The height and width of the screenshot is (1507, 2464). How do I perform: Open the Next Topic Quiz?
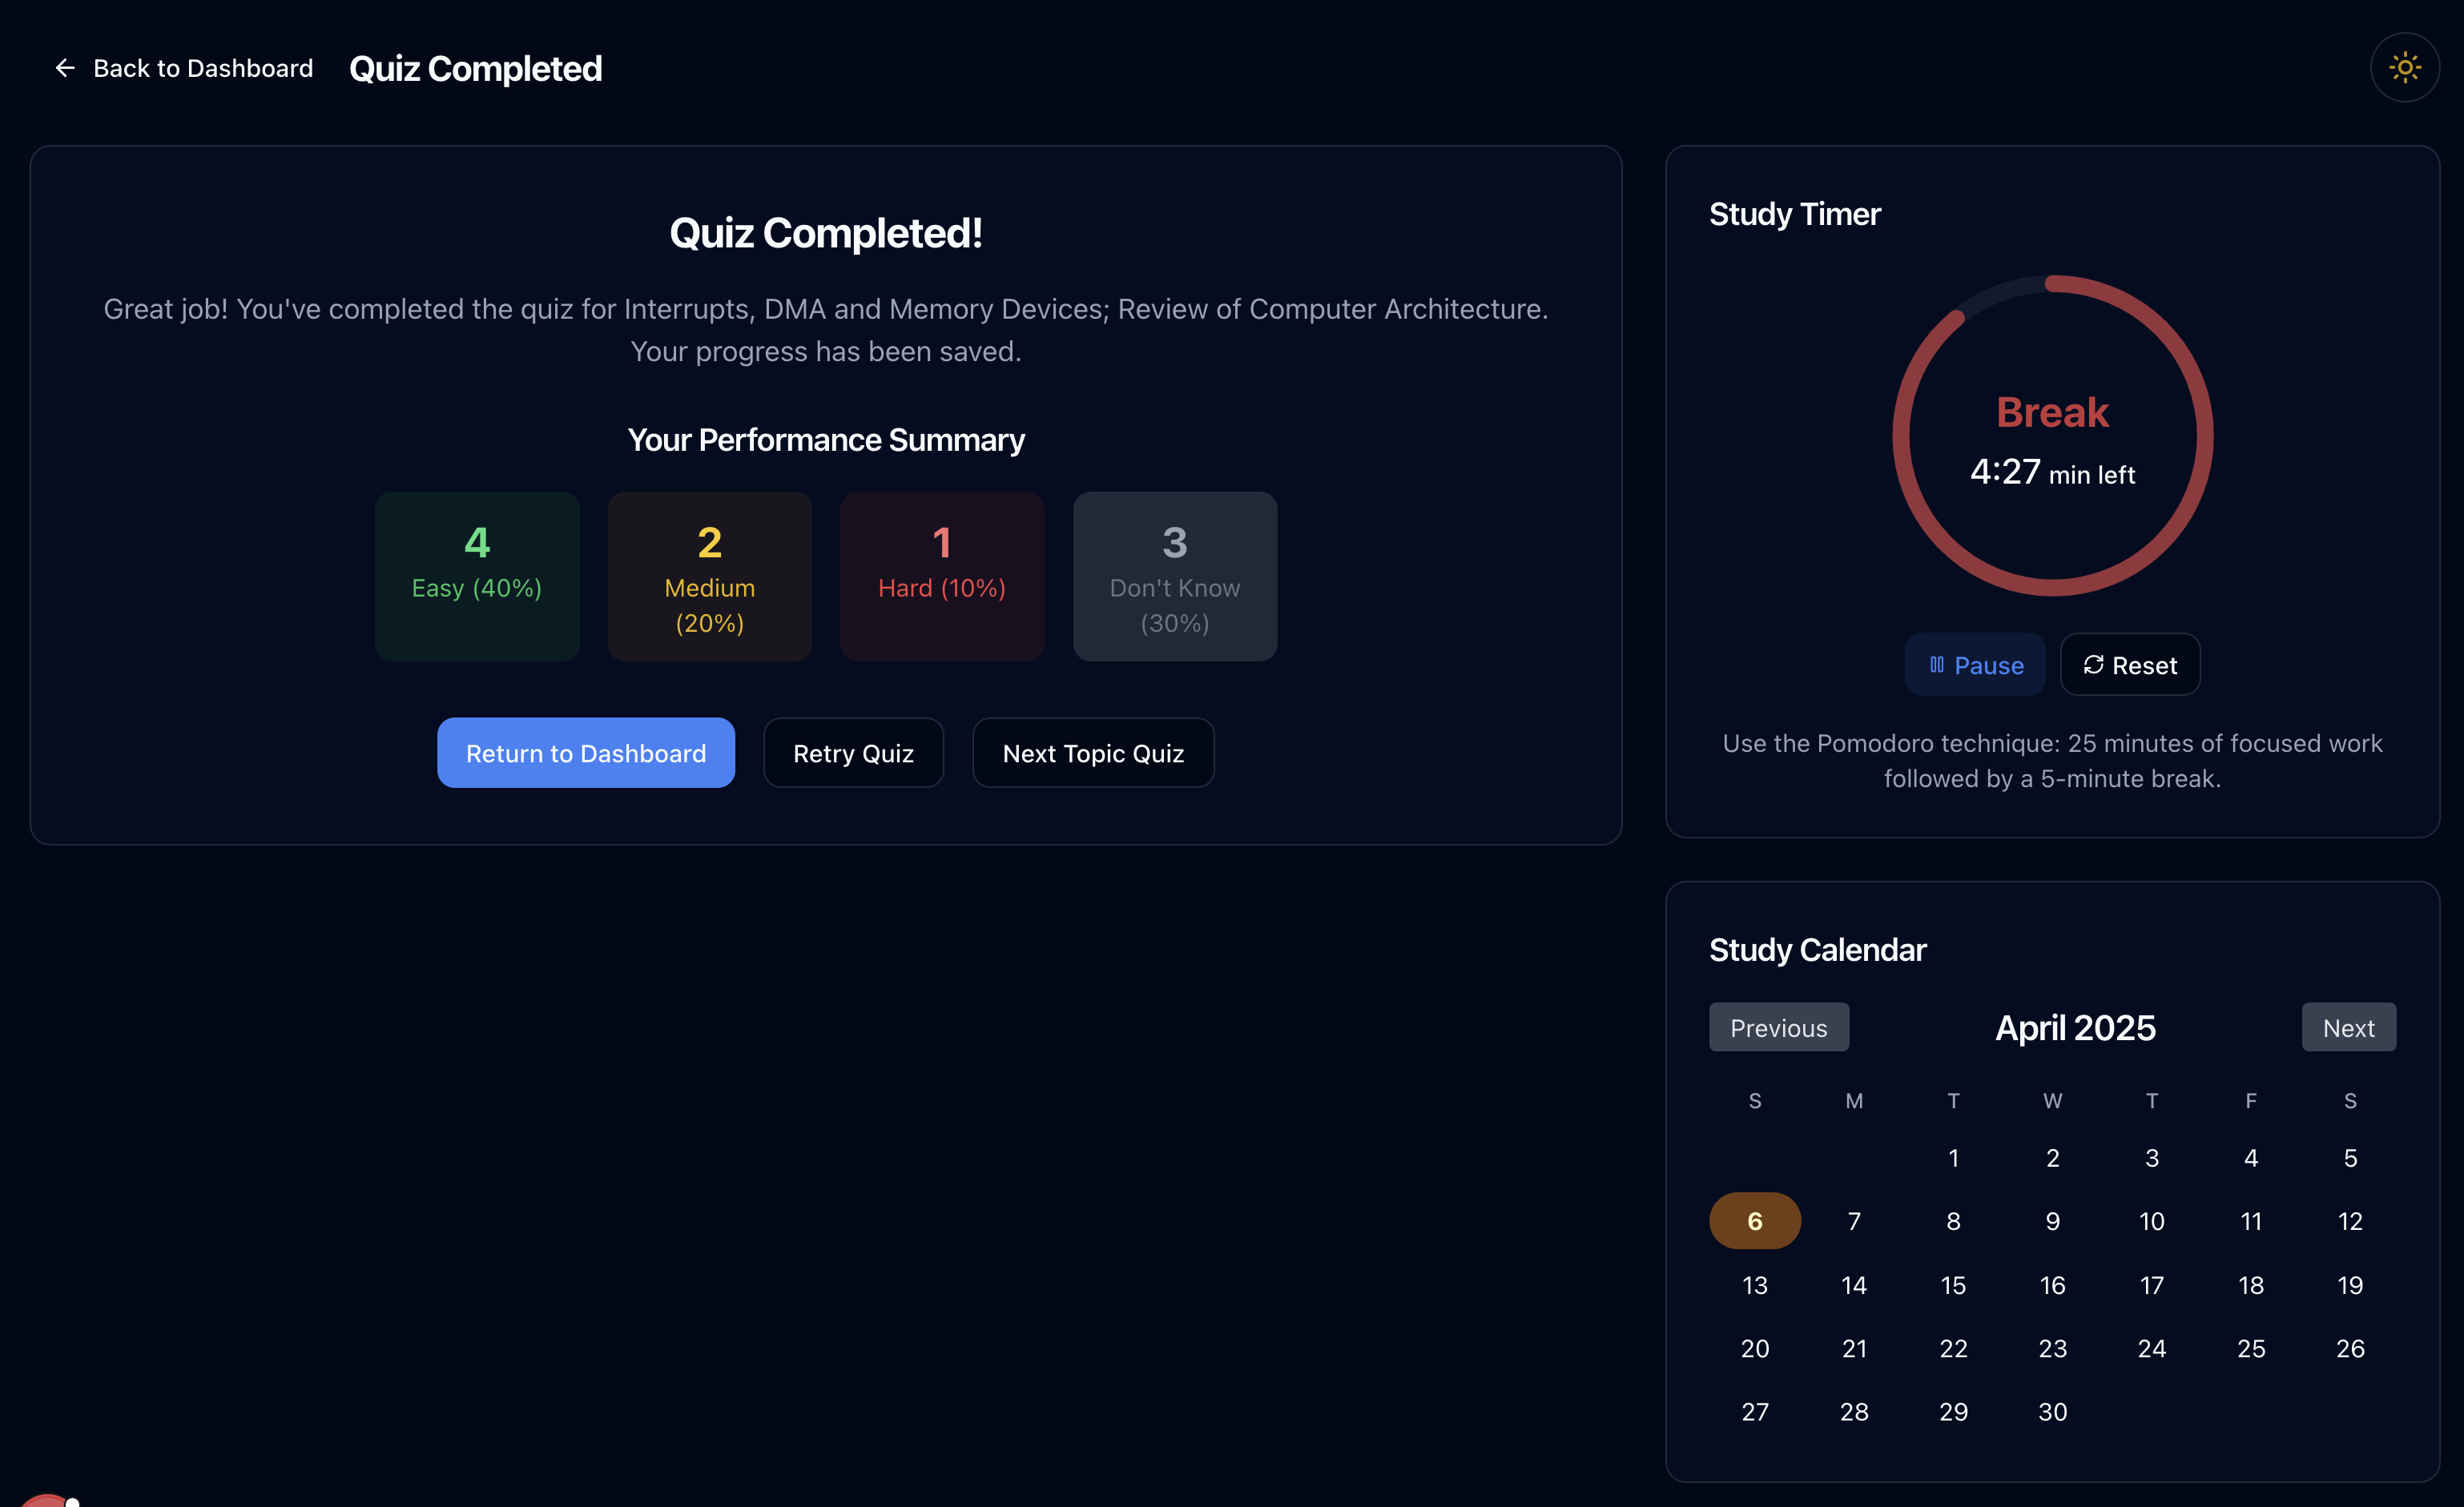(1092, 753)
